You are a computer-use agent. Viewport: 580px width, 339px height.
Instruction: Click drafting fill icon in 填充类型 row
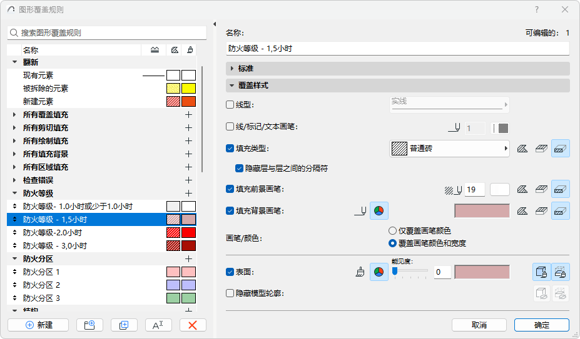click(522, 149)
